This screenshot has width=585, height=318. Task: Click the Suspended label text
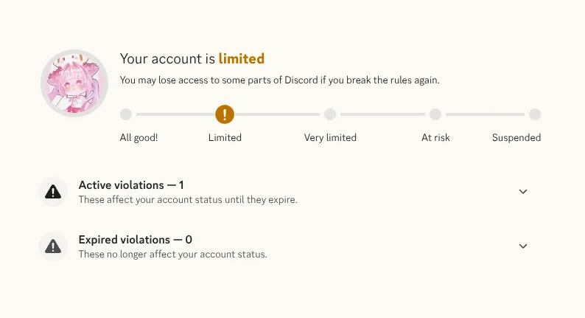pos(516,137)
